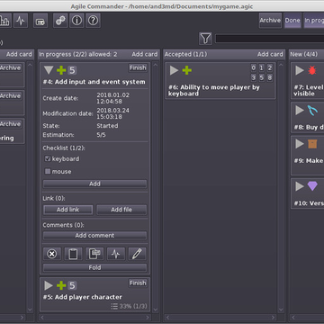
Task: Set card #6 estimation to 5
Action: click(262, 77)
